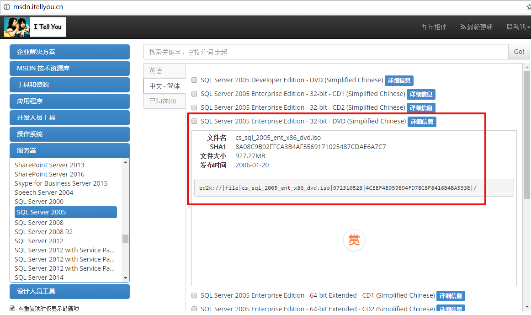Click the SHA1 hash value text
The height and width of the screenshot is (315, 531).
[x=311, y=147]
